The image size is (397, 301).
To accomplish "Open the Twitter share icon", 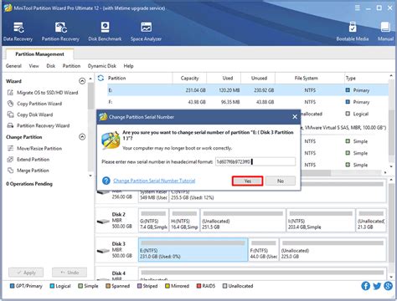I will click(x=377, y=286).
